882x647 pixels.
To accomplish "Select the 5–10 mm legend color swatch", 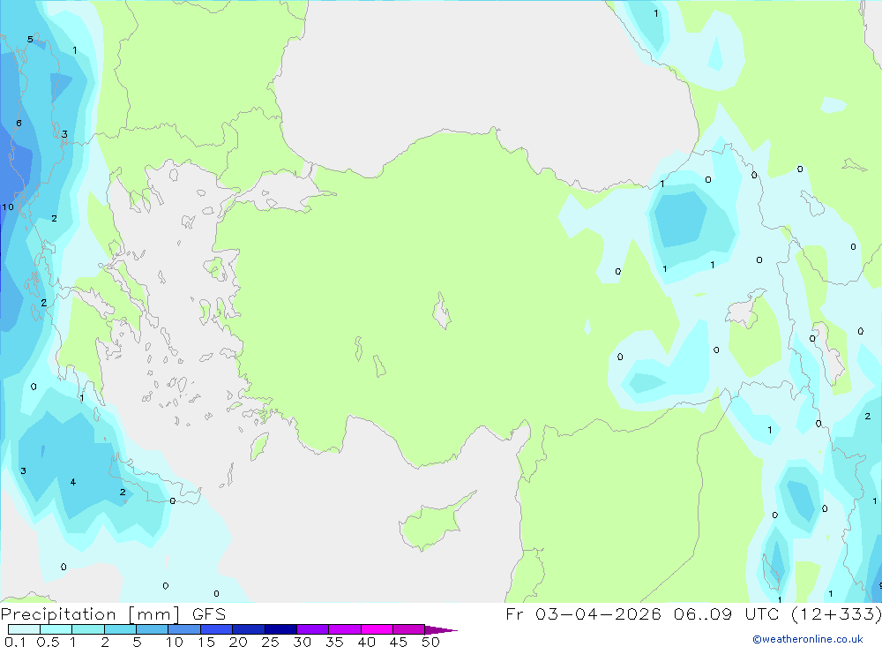I will tap(153, 629).
